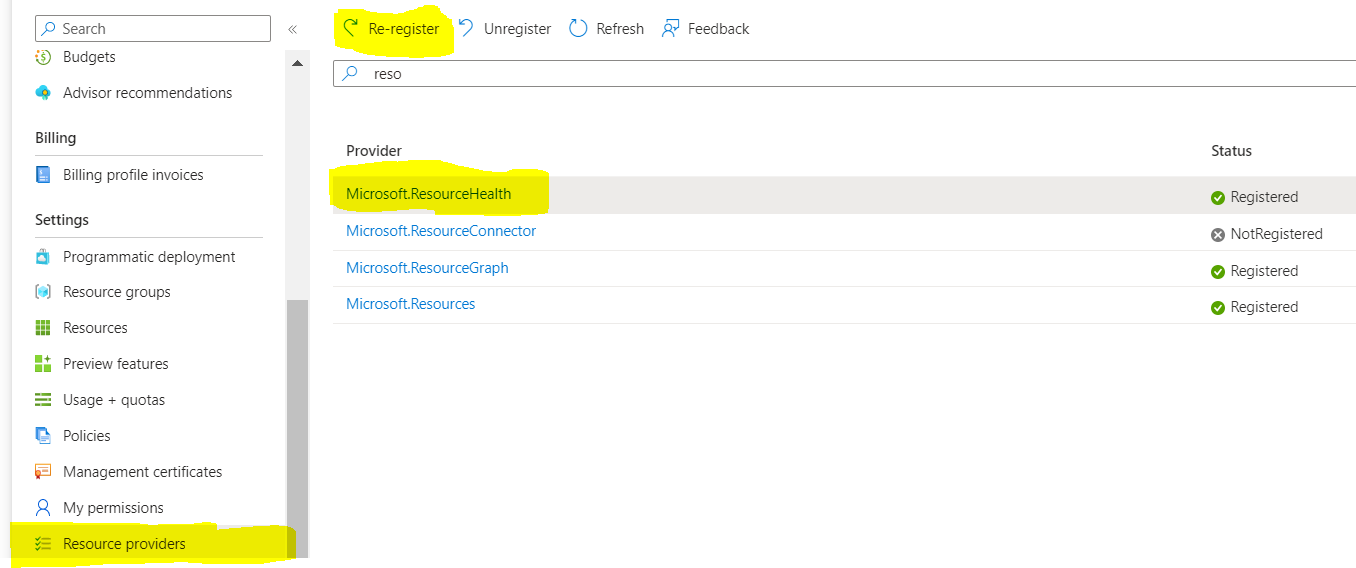Click the Settings section heading

tap(62, 220)
